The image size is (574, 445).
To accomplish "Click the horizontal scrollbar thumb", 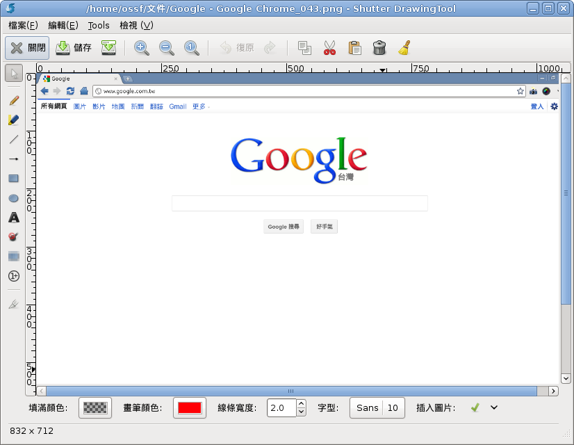I will click(291, 391).
